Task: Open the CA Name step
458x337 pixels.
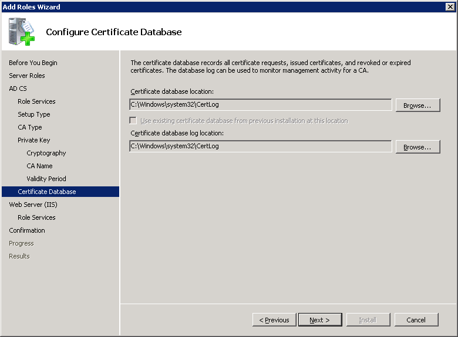Action: pyautogui.click(x=39, y=166)
